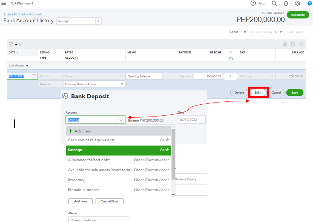Open the settings gear in header
313x222 pixels.
(x=298, y=3)
